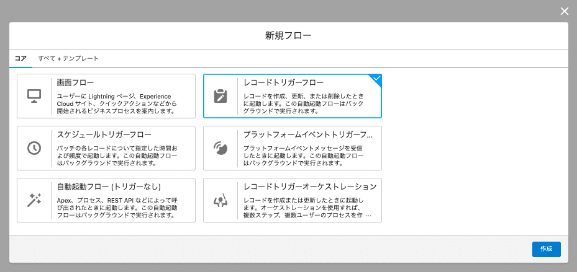Close the 新規フロー dialog with X

pyautogui.click(x=564, y=11)
